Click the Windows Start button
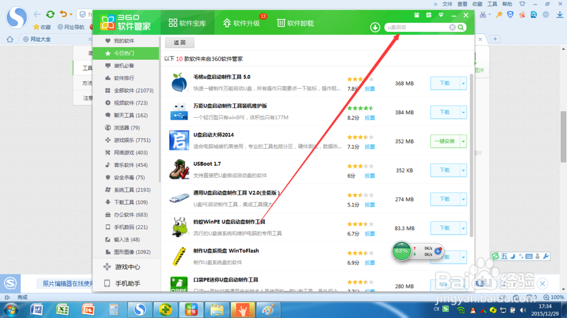 tap(11, 310)
